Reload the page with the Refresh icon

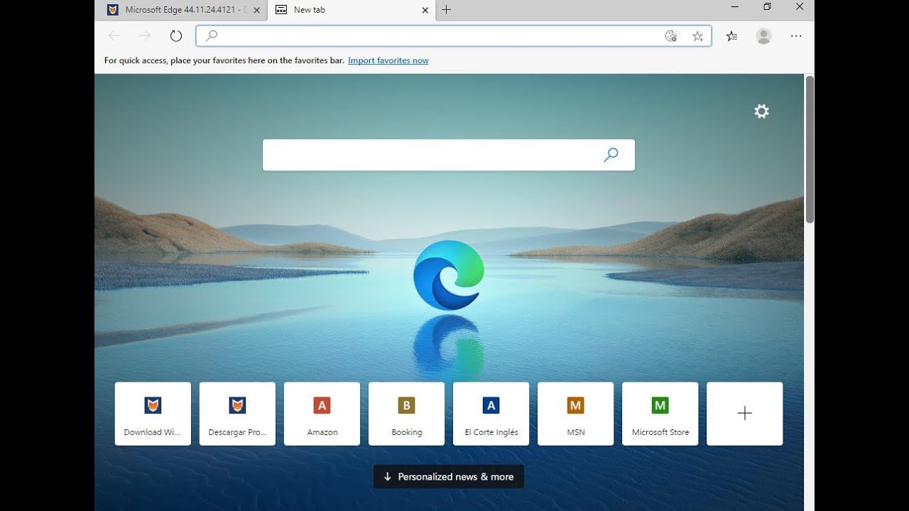click(x=176, y=36)
